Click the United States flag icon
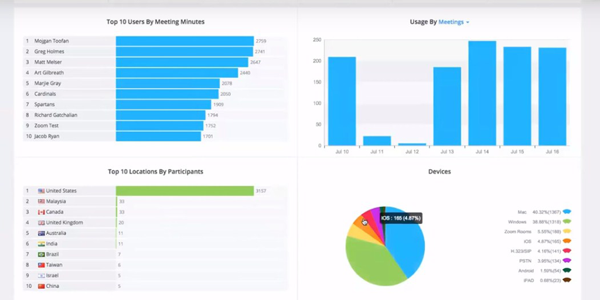Image resolution: width=600 pixels, height=300 pixels. pyautogui.click(x=42, y=191)
